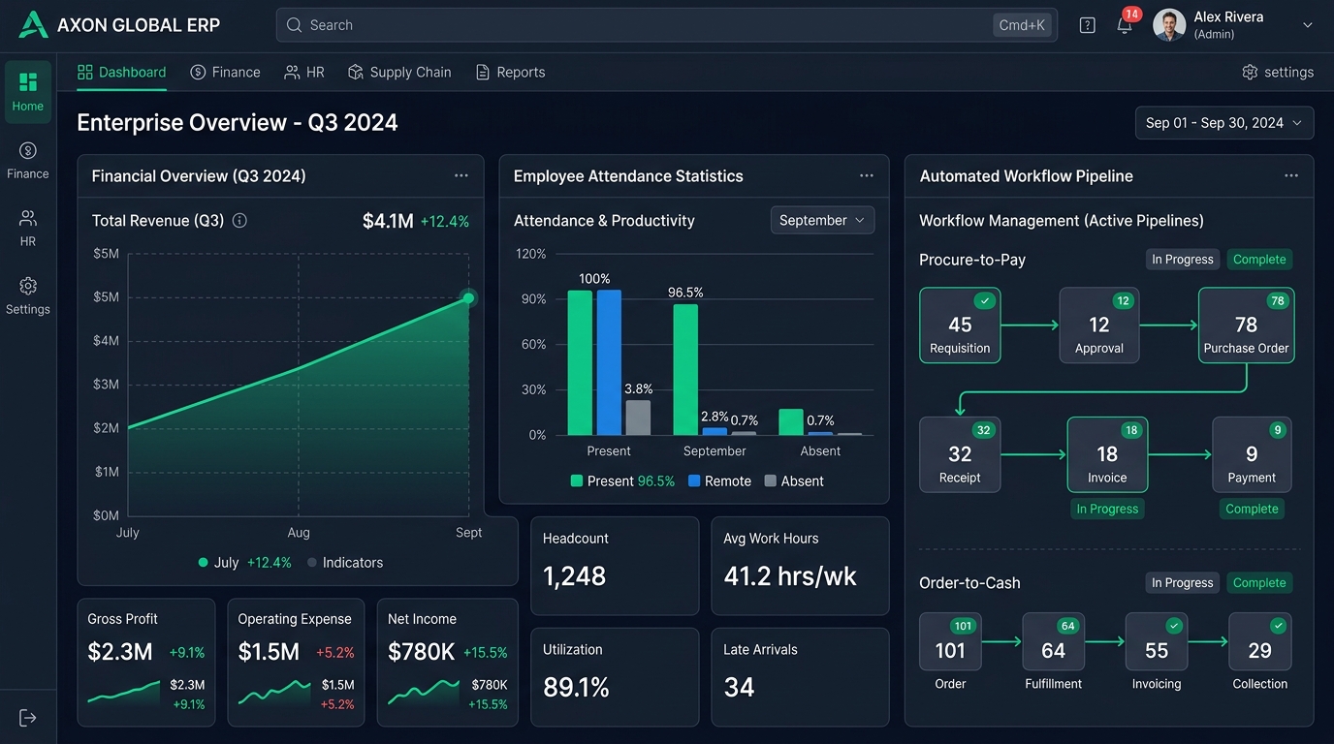Open Settings gear in the left sidebar

pyautogui.click(x=27, y=295)
